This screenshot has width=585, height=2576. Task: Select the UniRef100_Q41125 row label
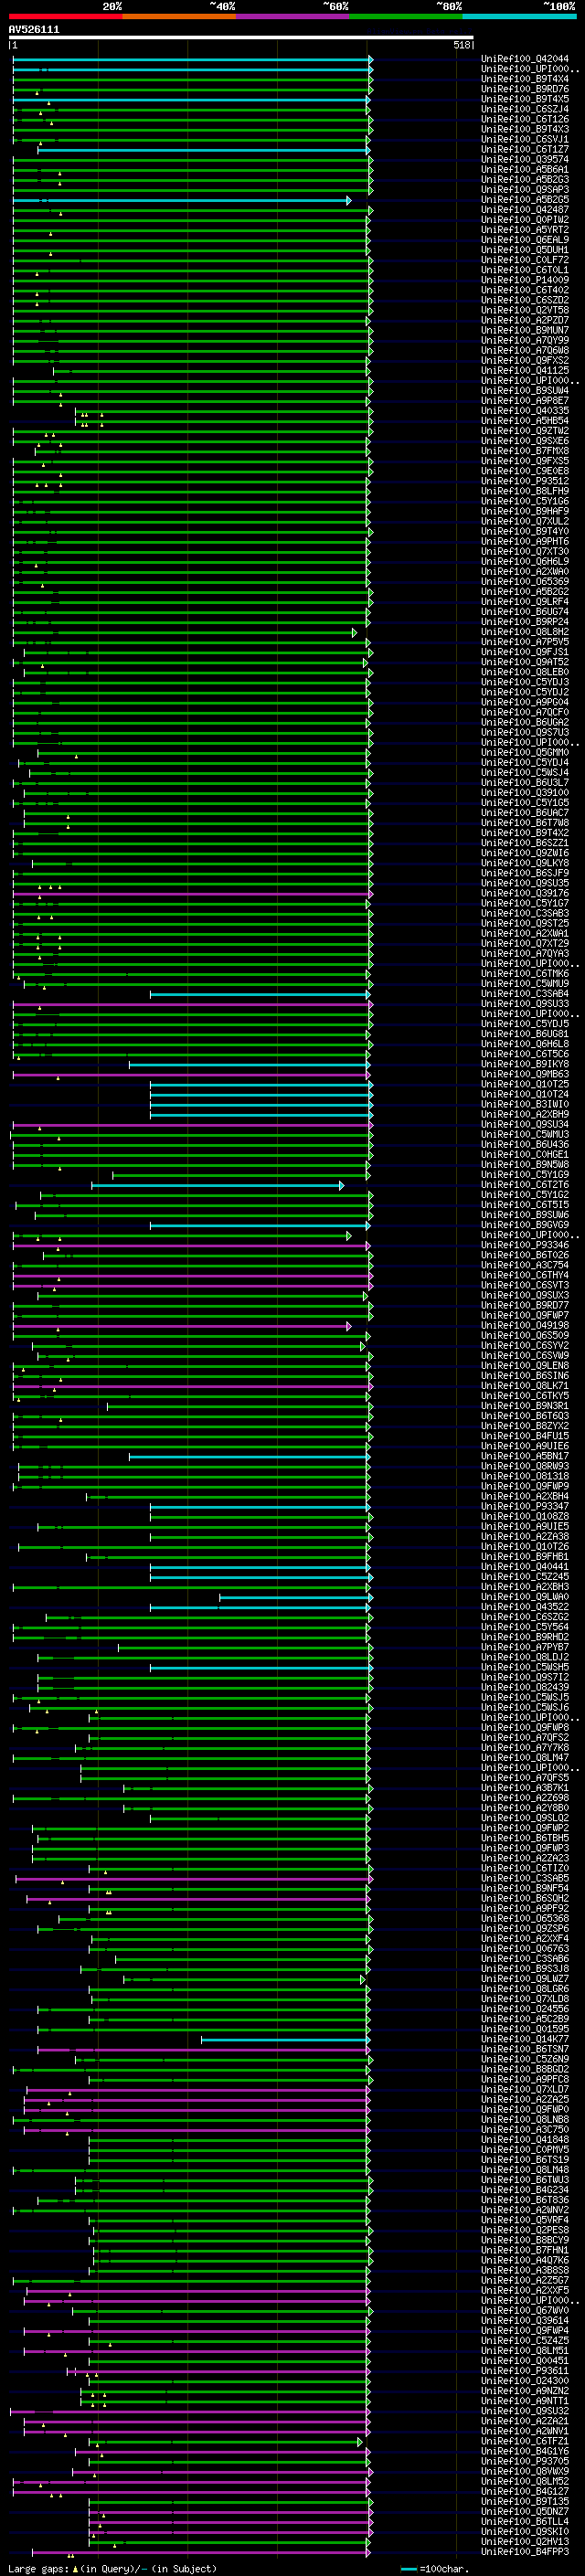click(525, 370)
